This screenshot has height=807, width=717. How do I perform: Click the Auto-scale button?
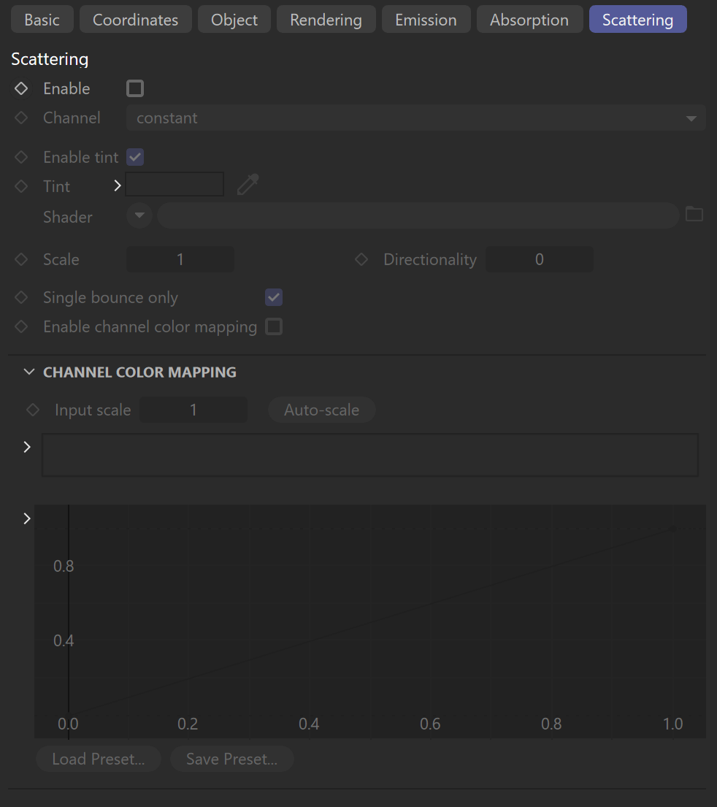pos(322,410)
